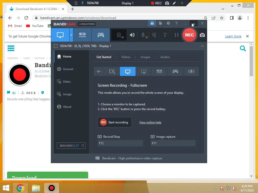Click Bandicam status bar message icon
The height and width of the screenshot is (193, 258).
pos(98,158)
